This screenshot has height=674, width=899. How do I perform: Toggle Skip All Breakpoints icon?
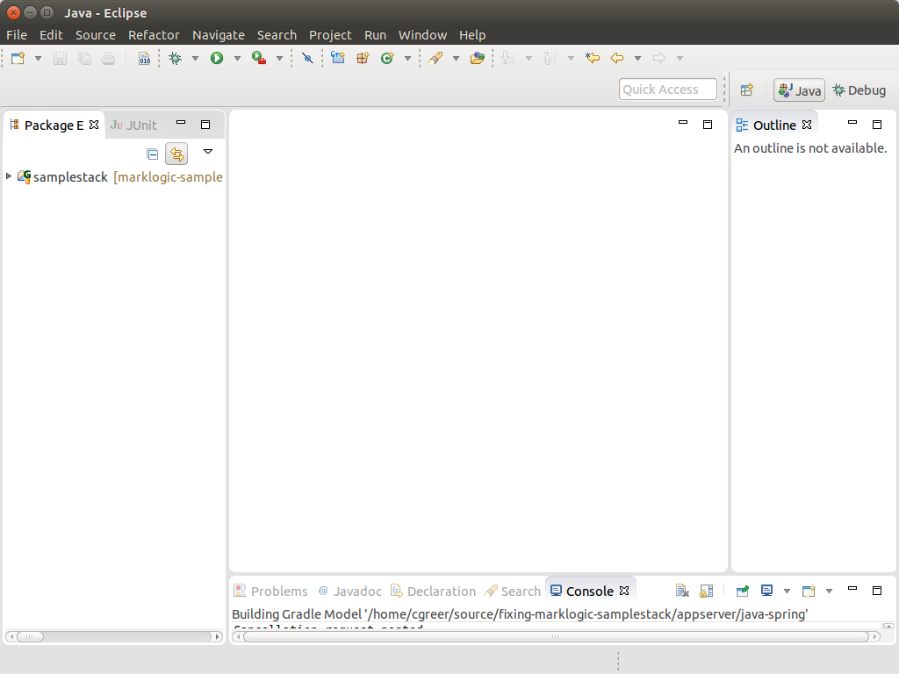(307, 58)
